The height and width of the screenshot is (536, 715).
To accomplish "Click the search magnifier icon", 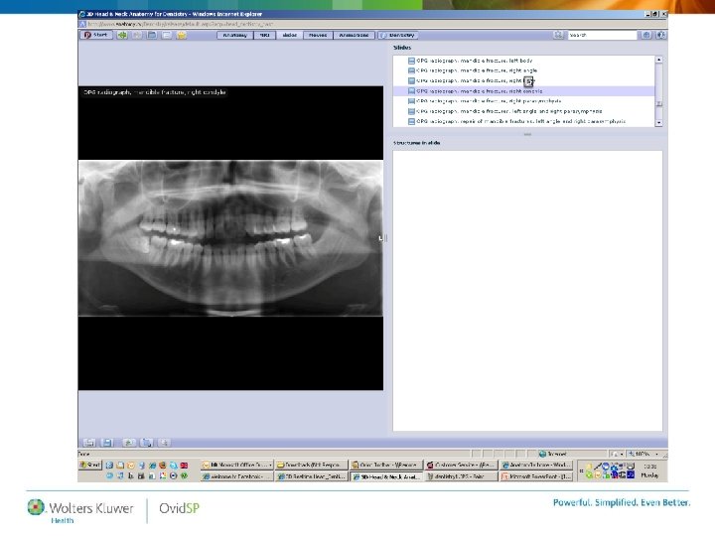I will [558, 35].
